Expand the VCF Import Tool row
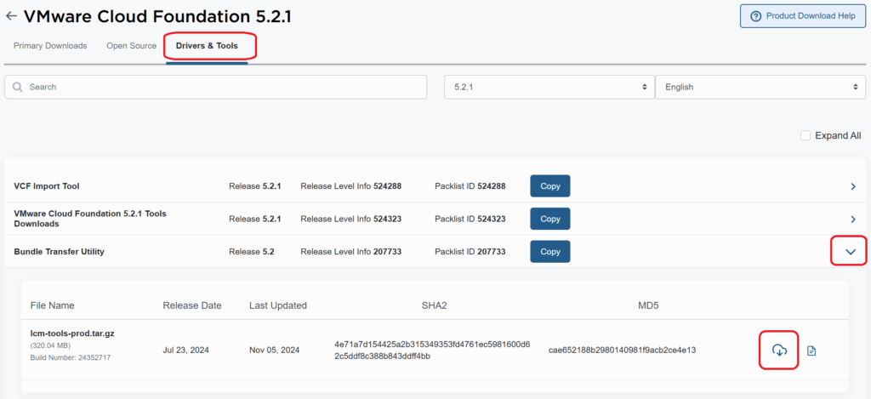 click(852, 186)
